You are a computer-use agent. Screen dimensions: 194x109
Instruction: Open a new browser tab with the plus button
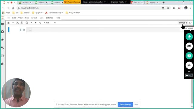[x=163, y=2]
